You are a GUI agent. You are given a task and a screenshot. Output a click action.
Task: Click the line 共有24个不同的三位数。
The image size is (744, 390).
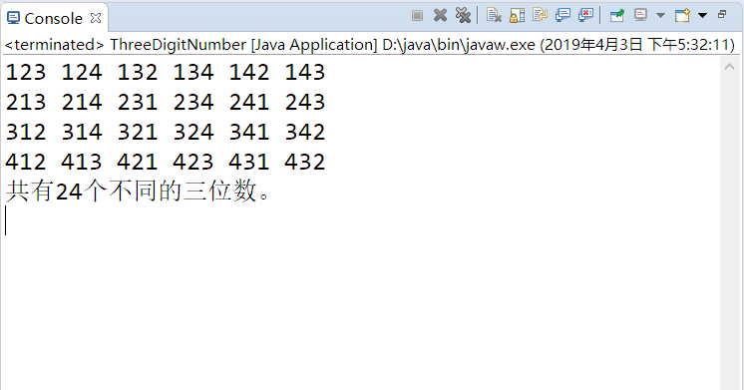tap(138, 192)
